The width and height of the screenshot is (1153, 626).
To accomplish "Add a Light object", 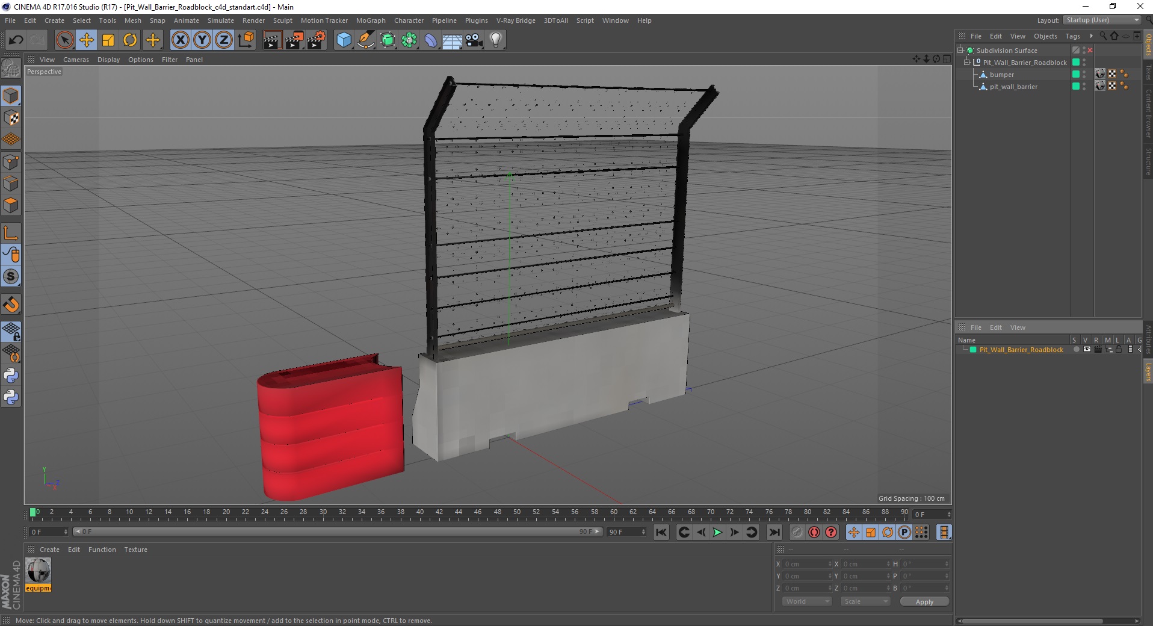I will tap(496, 40).
